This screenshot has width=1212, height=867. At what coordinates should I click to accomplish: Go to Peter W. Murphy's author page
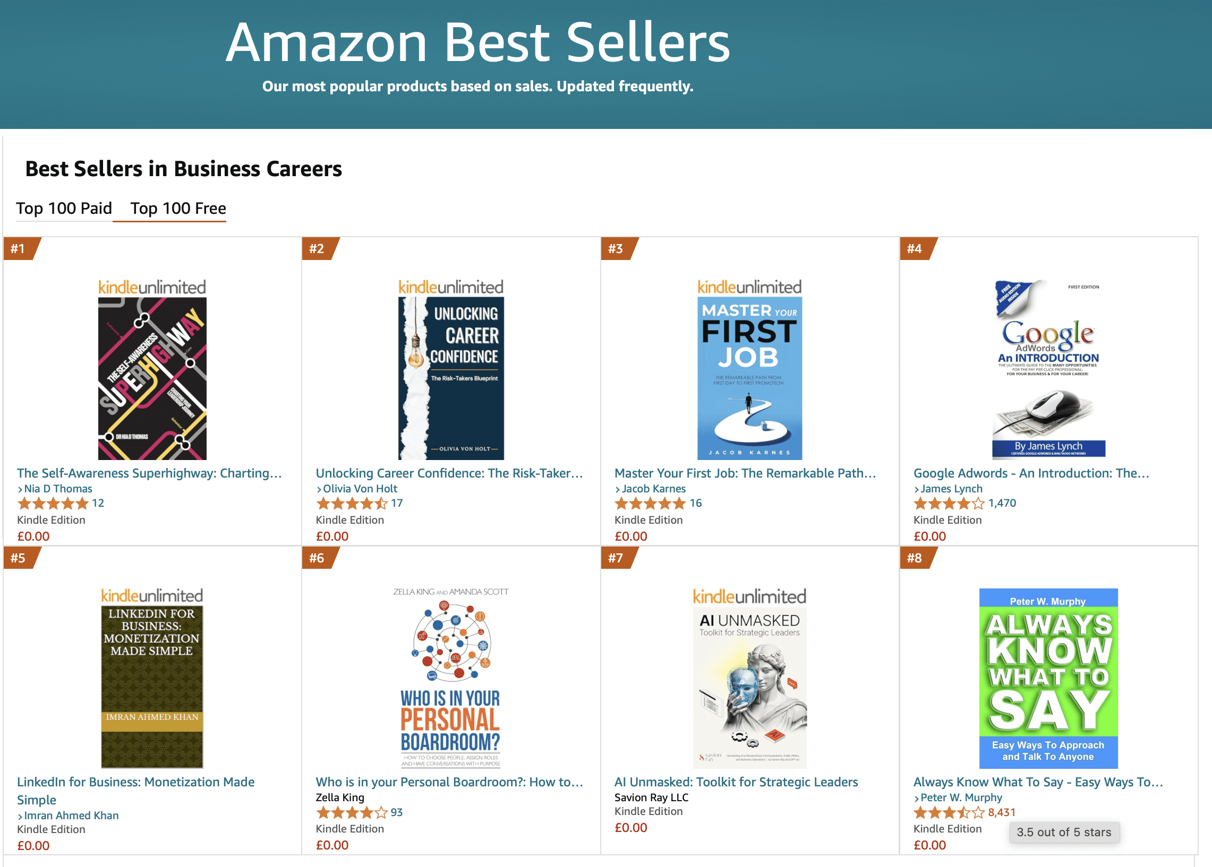[x=961, y=797]
